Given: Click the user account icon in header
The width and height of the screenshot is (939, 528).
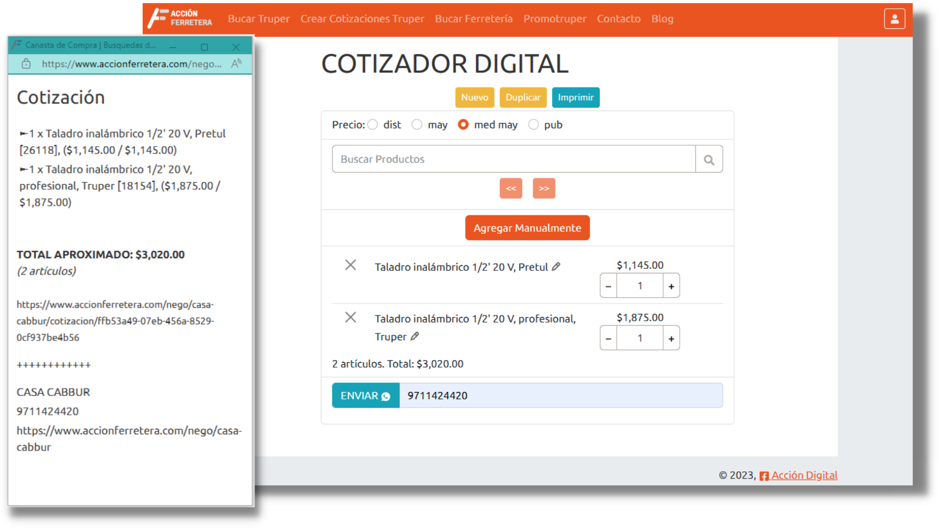Looking at the screenshot, I should point(894,19).
